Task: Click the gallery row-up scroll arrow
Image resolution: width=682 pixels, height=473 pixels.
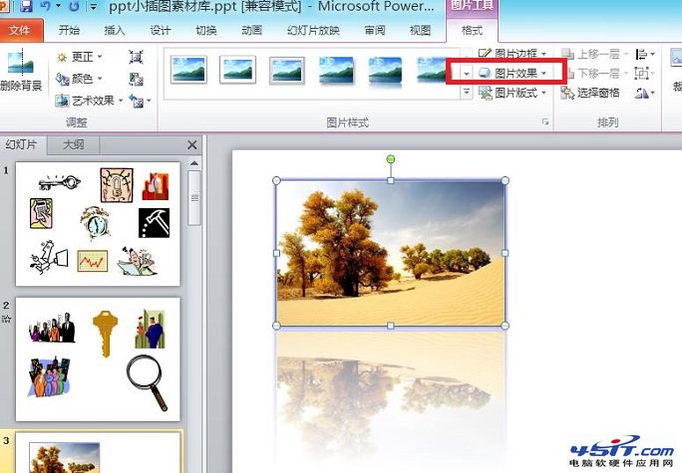Action: (467, 55)
